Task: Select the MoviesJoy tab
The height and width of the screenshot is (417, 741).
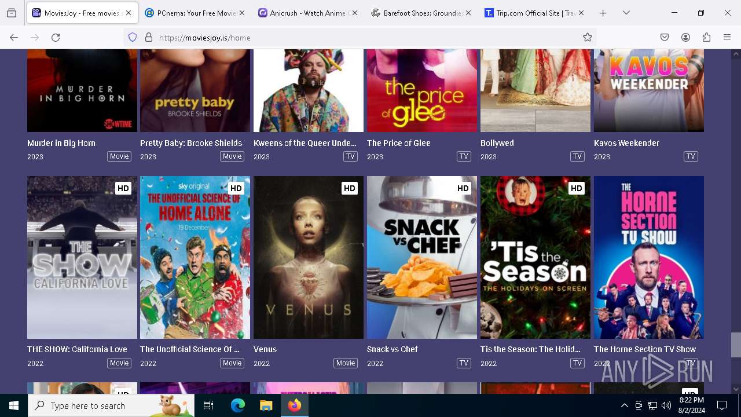Action: (x=82, y=13)
